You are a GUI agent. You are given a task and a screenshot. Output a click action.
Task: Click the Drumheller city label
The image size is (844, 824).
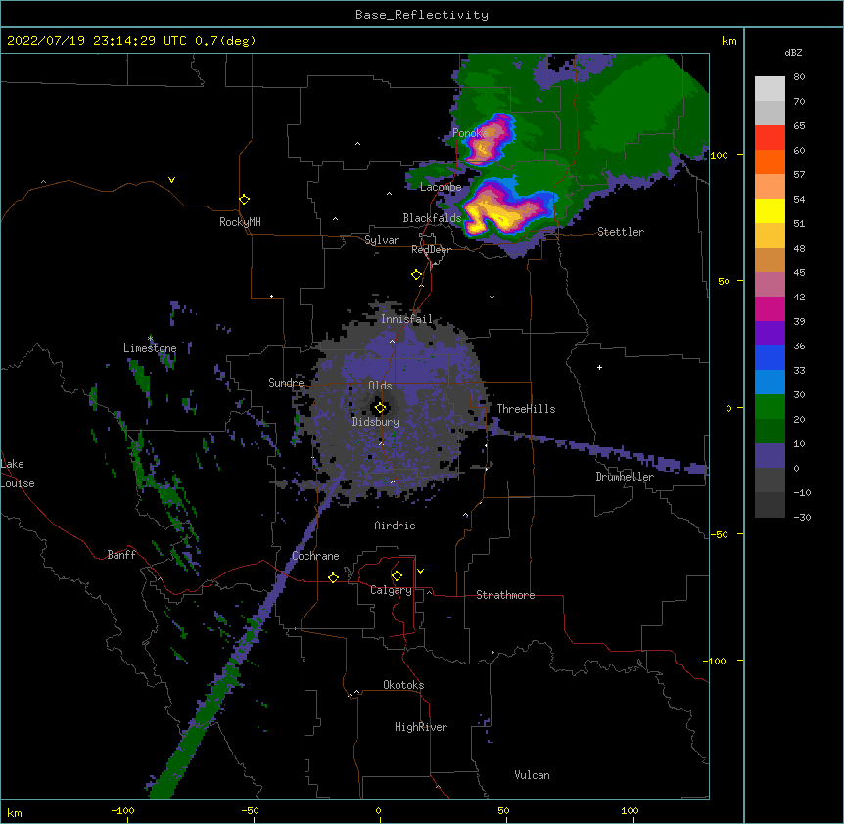point(625,477)
